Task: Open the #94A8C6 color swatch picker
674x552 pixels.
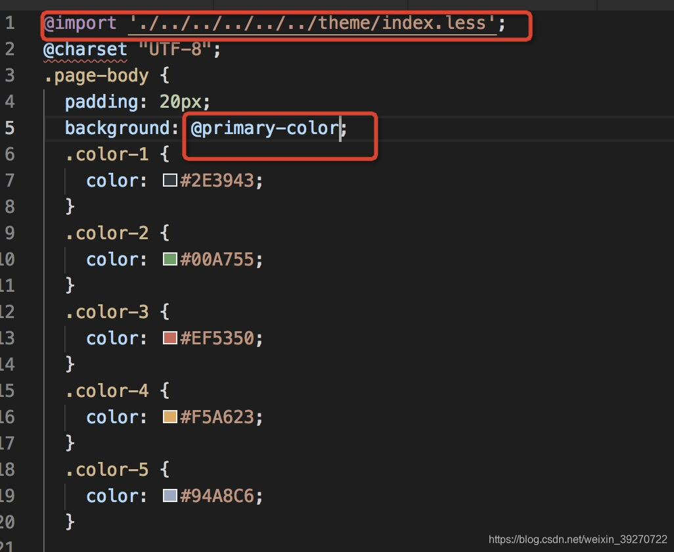Action: [170, 495]
